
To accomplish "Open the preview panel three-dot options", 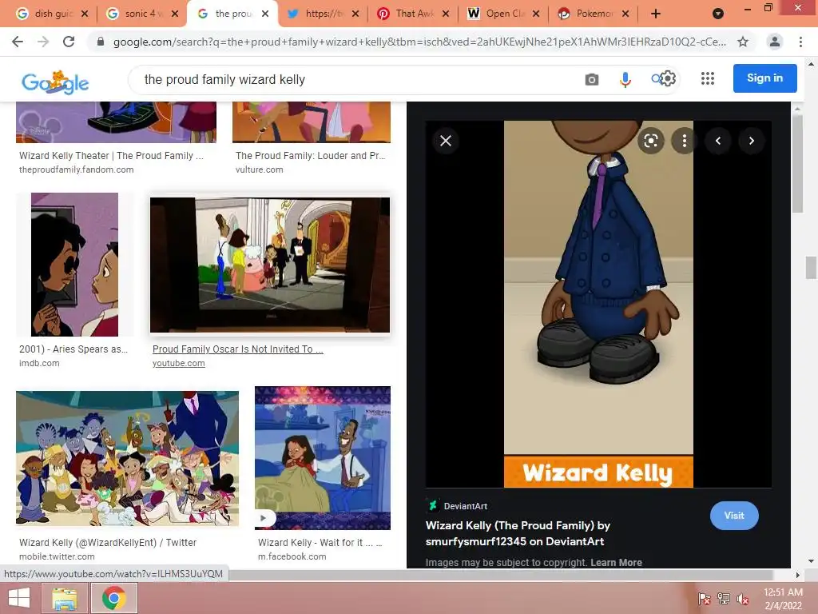I will coord(685,141).
